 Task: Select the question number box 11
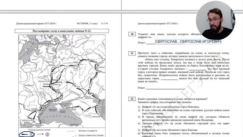click(x=132, y=53)
